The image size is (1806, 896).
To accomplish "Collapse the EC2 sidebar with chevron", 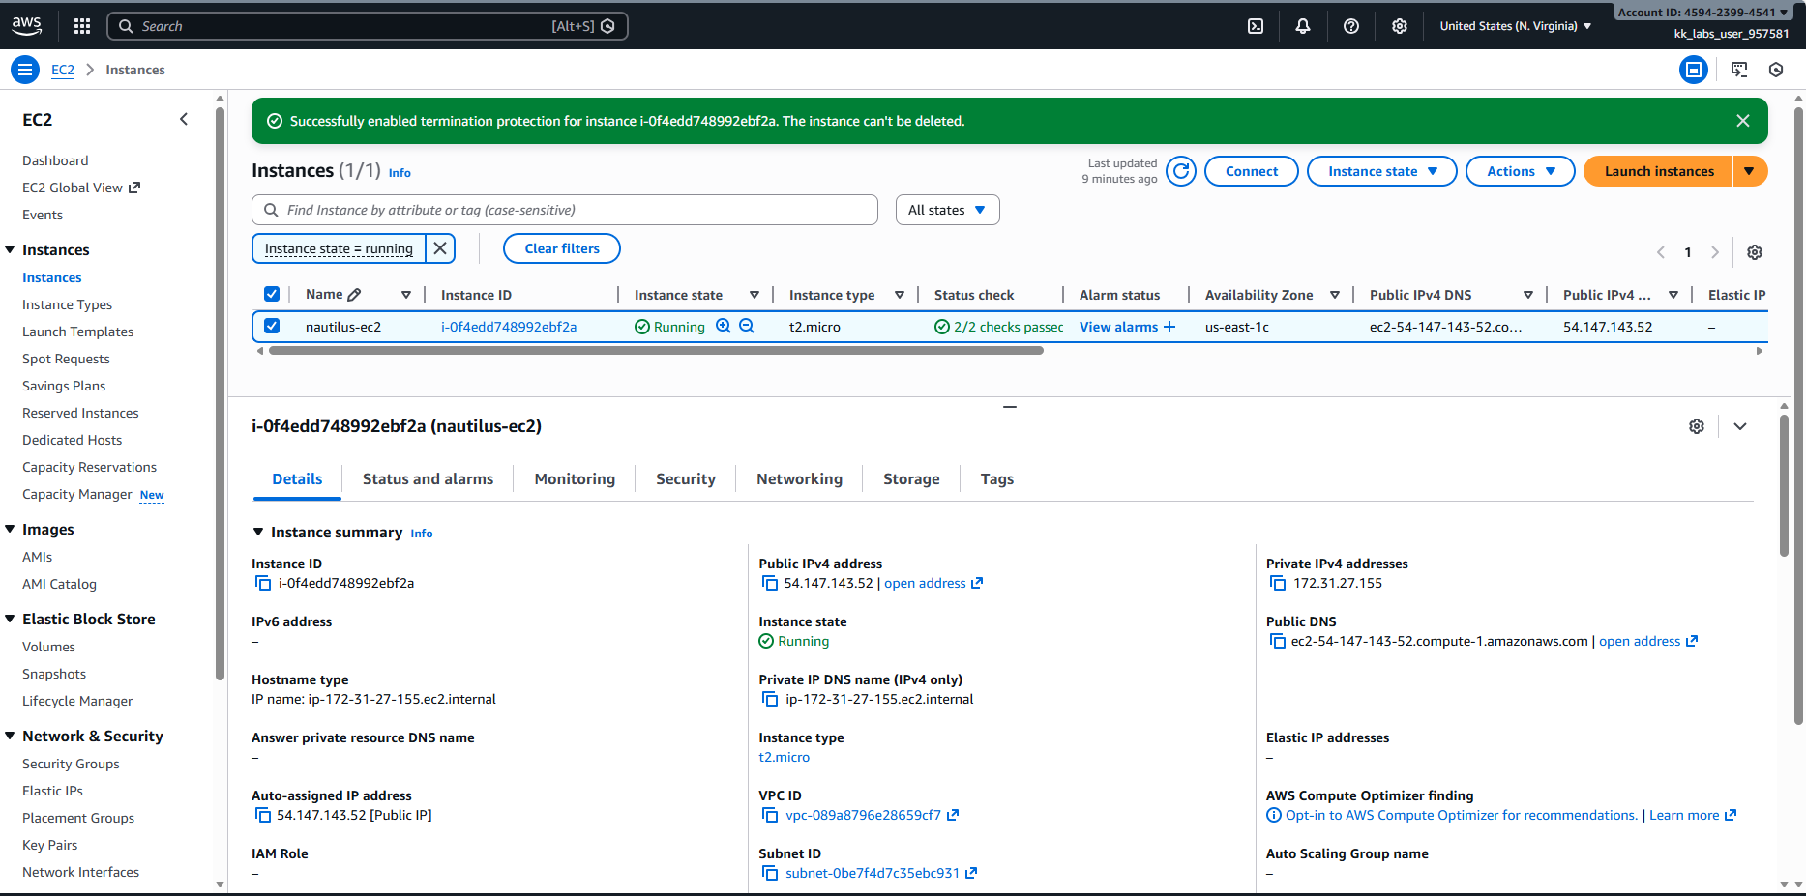I will coord(184,119).
